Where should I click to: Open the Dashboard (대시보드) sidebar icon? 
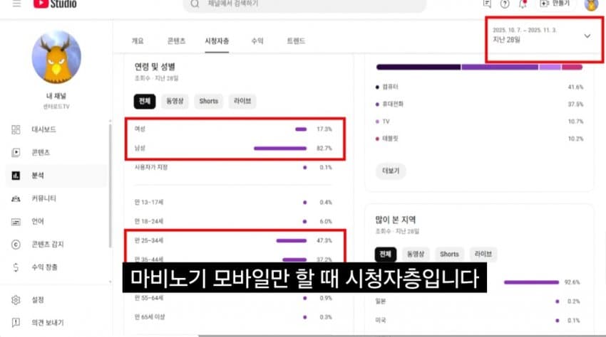[x=16, y=129]
